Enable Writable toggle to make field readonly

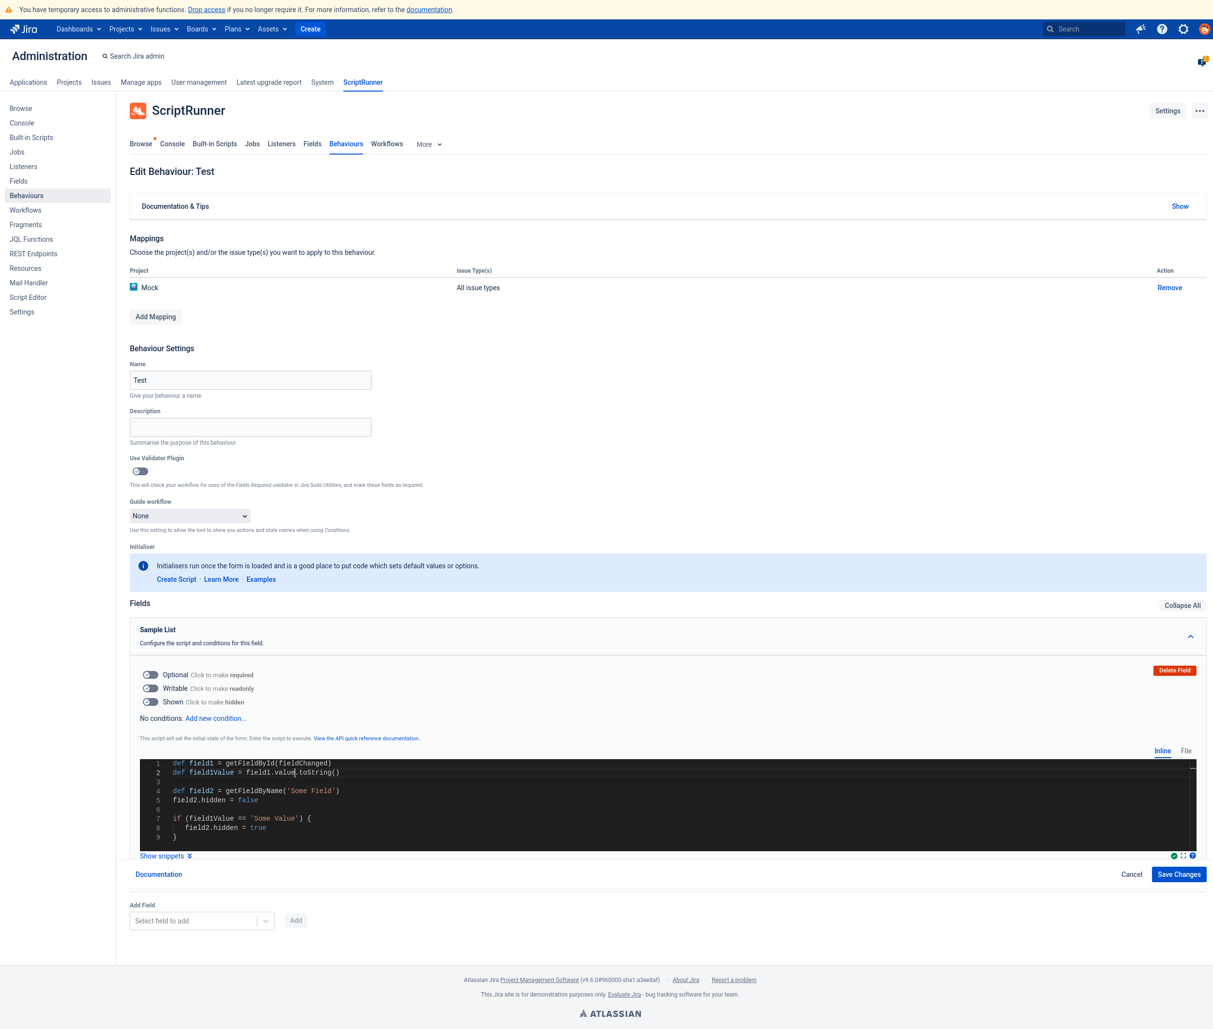click(x=151, y=688)
